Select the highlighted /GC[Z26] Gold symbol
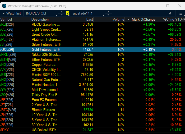 (x=7, y=49)
